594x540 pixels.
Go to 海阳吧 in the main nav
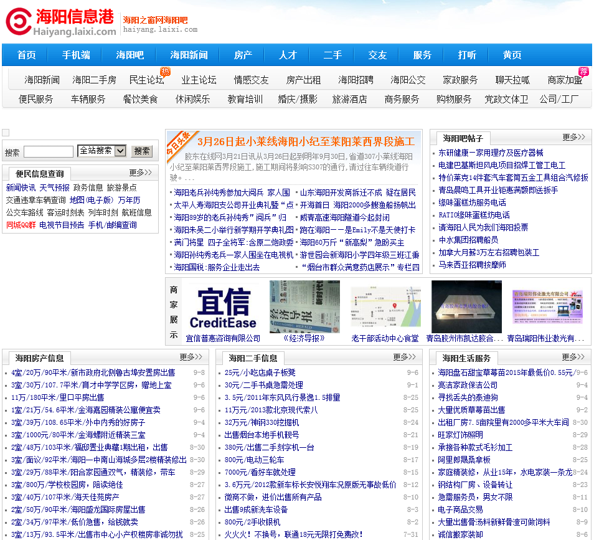pyautogui.click(x=130, y=55)
